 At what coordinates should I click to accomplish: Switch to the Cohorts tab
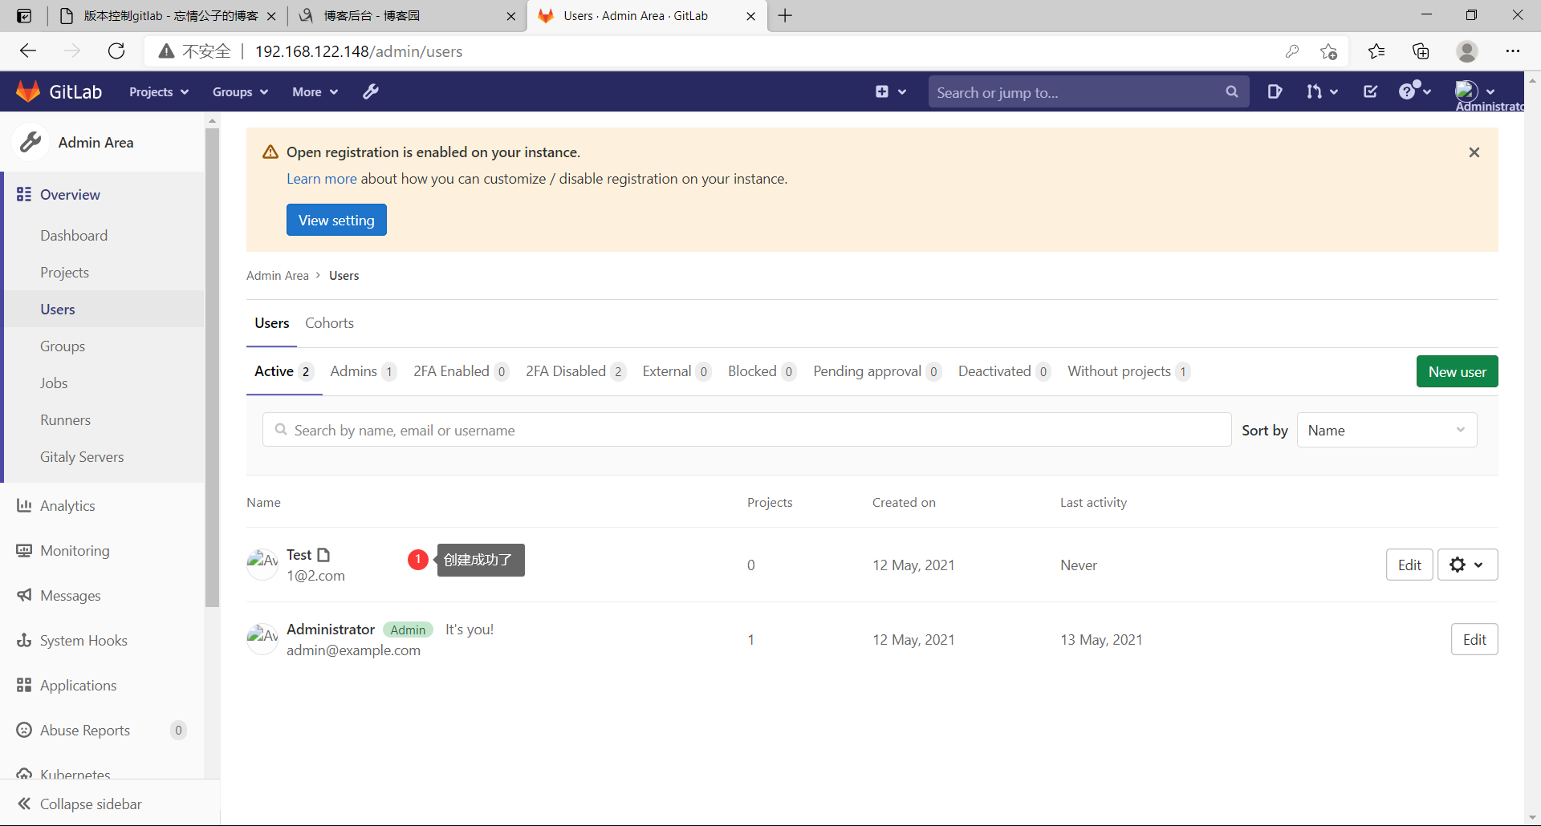329,323
